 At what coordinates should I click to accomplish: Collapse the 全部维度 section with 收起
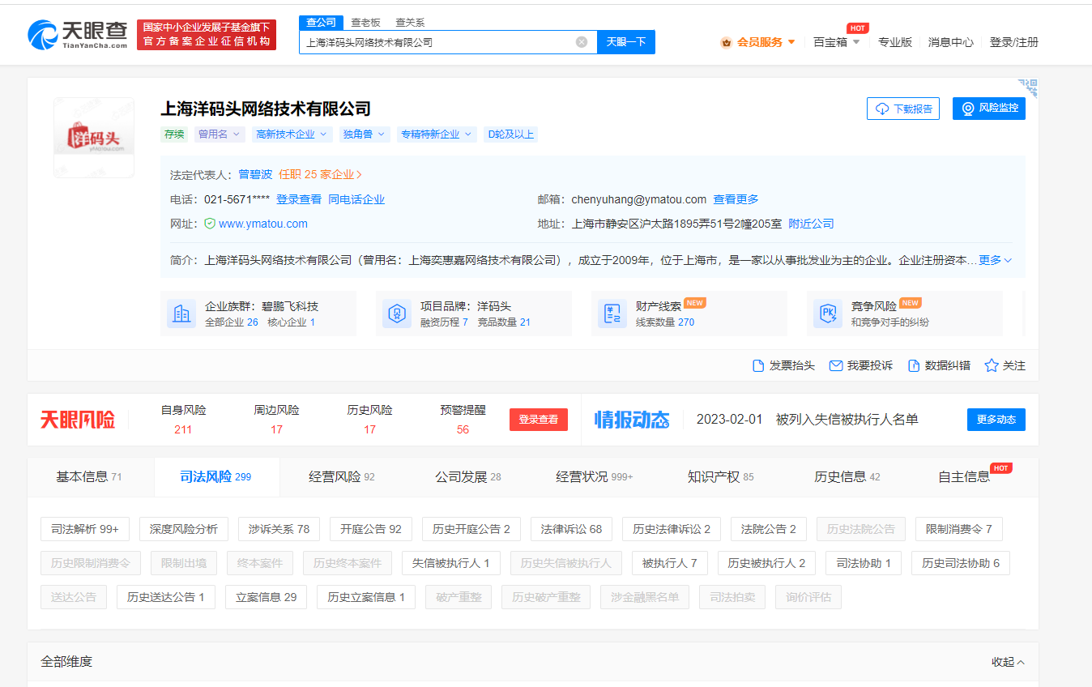pos(1008,662)
